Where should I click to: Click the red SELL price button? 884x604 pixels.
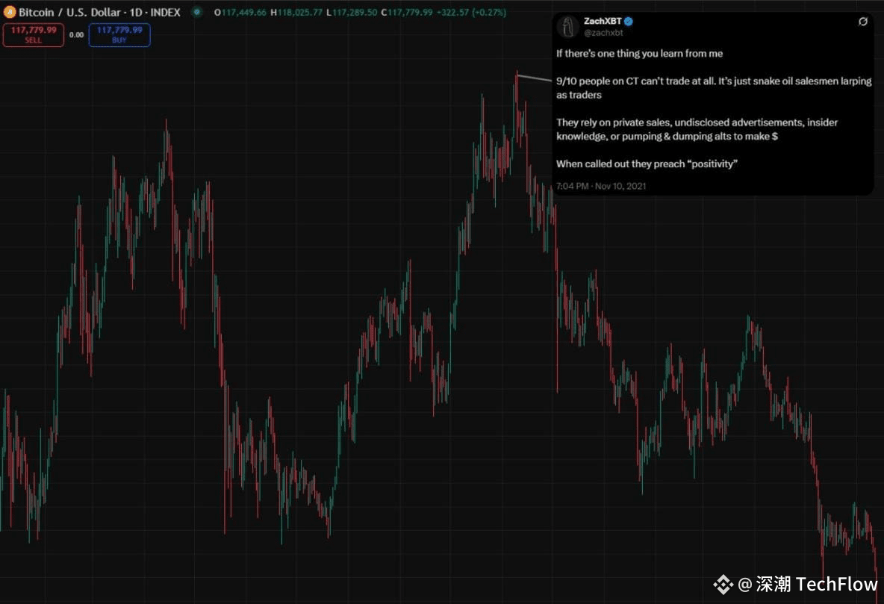(34, 35)
